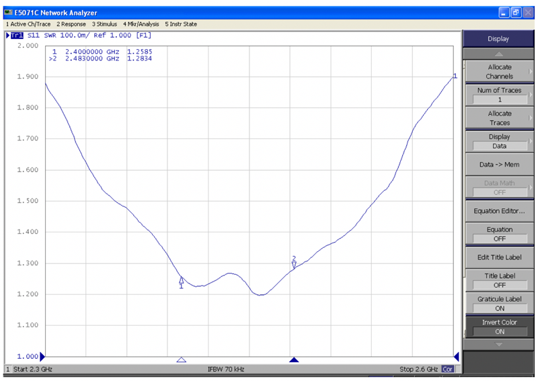Open the Mkr/Analysis menu

[x=141, y=24]
